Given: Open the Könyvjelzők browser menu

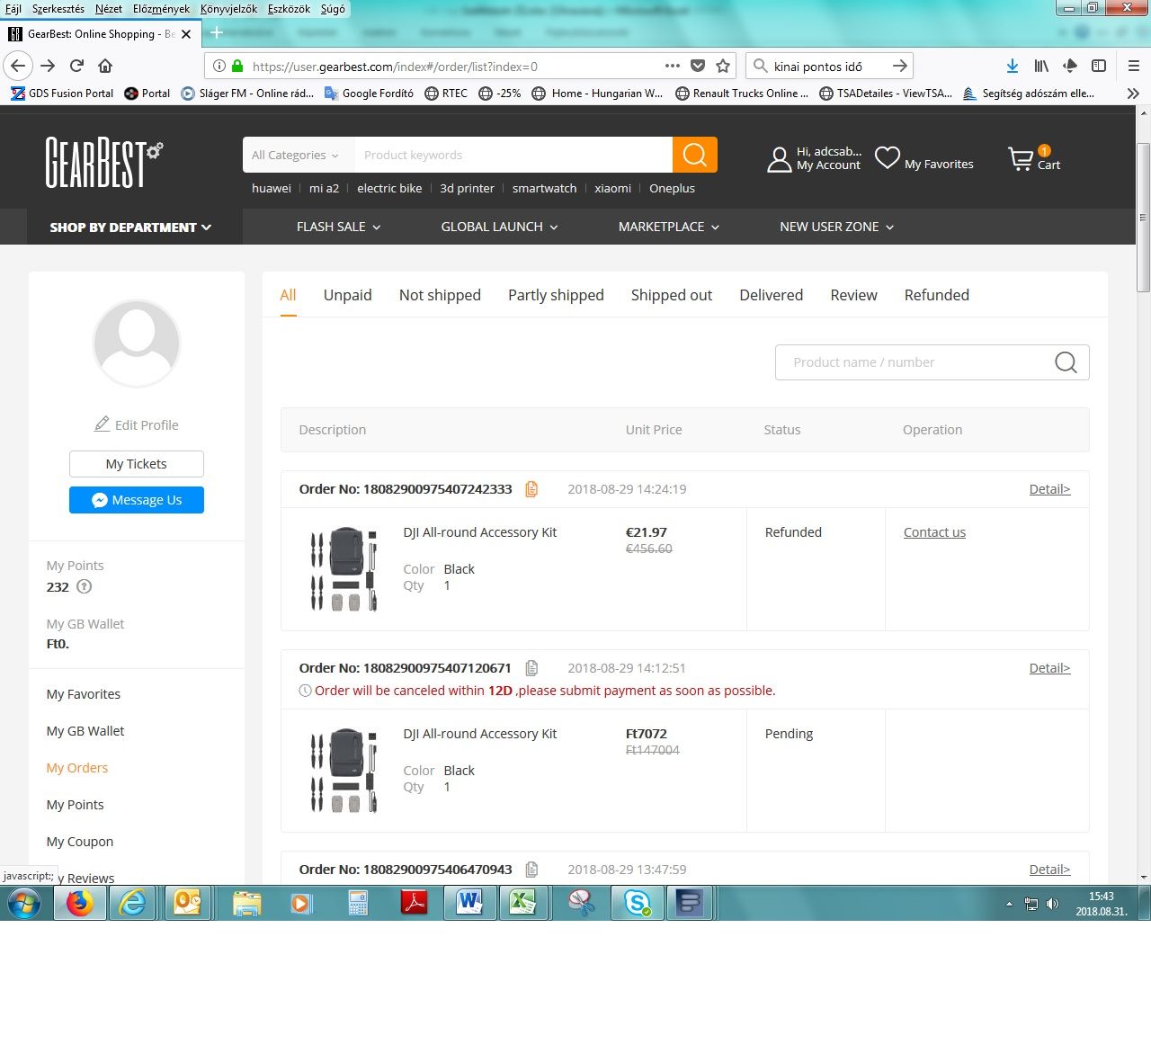Looking at the screenshot, I should [x=228, y=9].
